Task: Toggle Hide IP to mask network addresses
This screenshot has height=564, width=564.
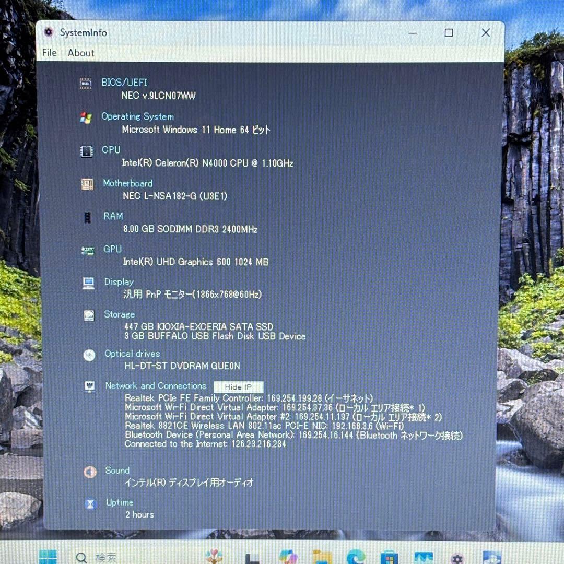Action: click(238, 387)
